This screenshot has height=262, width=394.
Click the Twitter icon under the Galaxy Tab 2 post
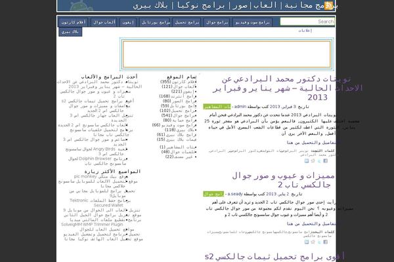pos(319,242)
